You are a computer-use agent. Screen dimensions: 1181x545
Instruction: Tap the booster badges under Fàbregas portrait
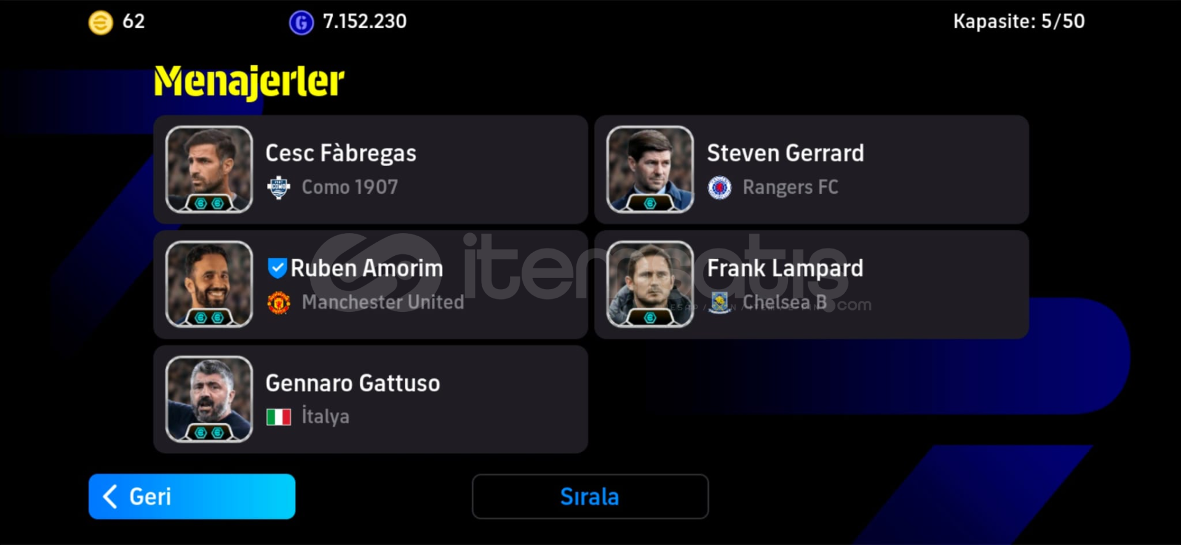(x=209, y=203)
